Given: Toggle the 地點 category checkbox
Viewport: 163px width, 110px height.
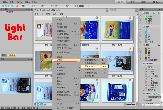Looking at the screenshot, I should (x=140, y=19).
